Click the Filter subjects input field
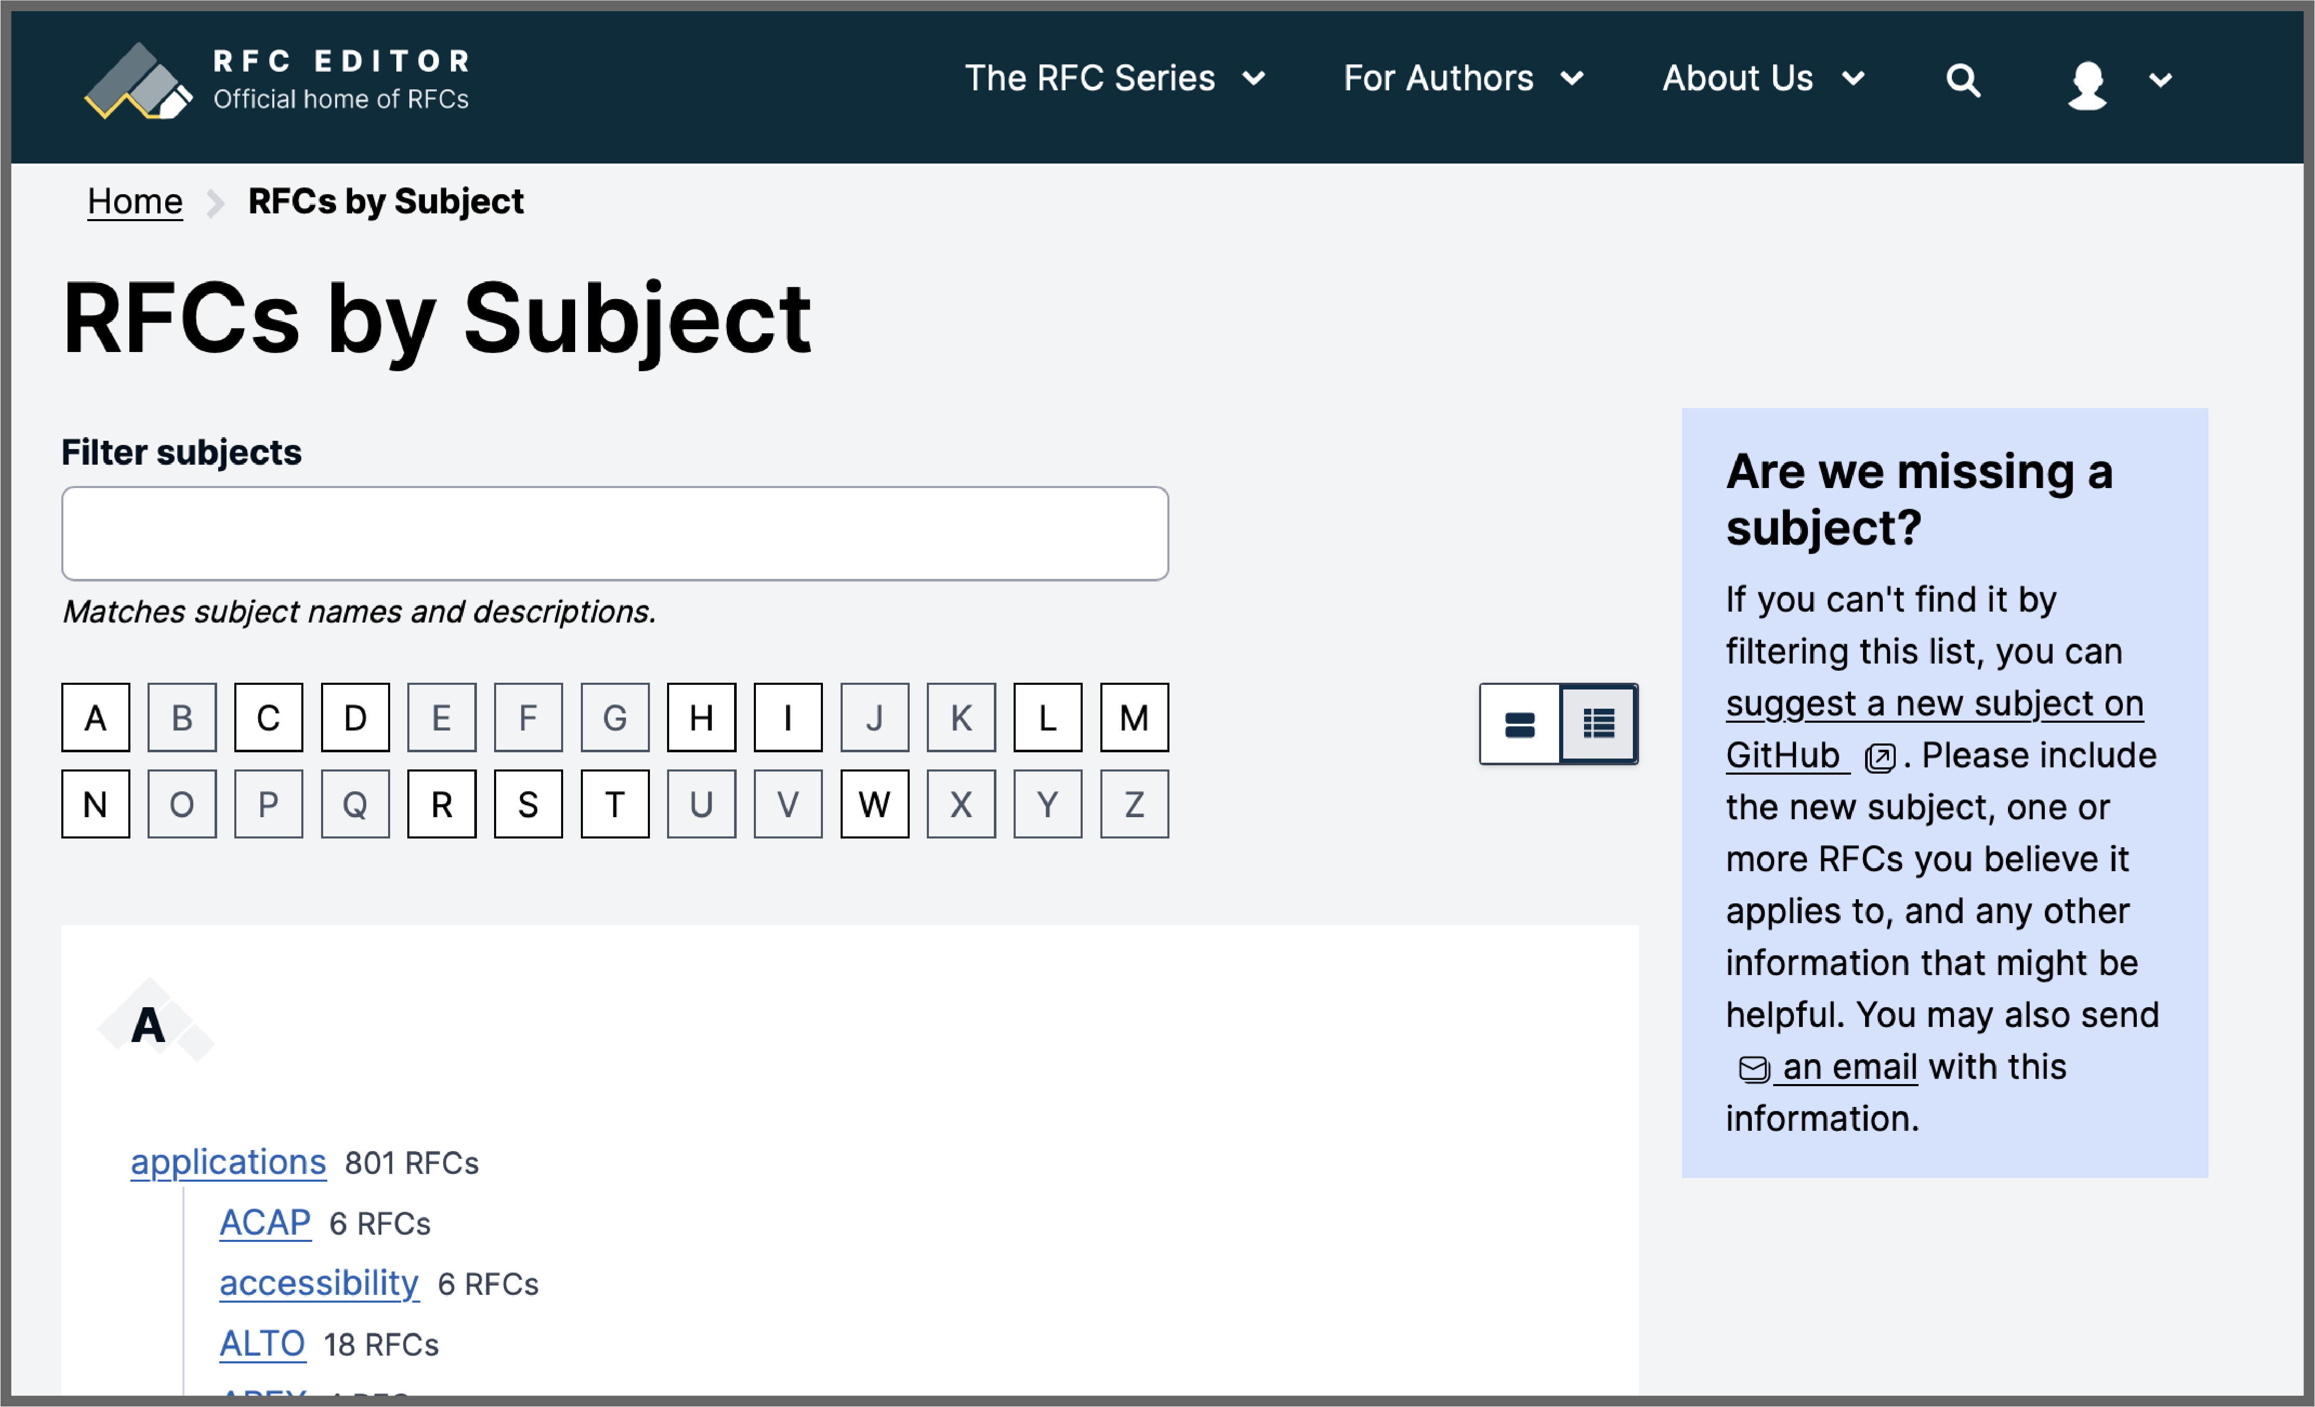This screenshot has width=2315, height=1407. pos(615,533)
